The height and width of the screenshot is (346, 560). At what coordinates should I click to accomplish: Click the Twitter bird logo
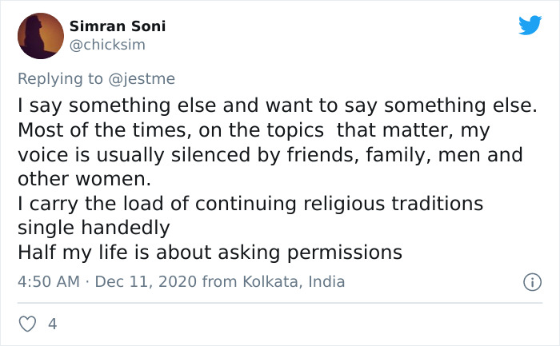(x=530, y=26)
